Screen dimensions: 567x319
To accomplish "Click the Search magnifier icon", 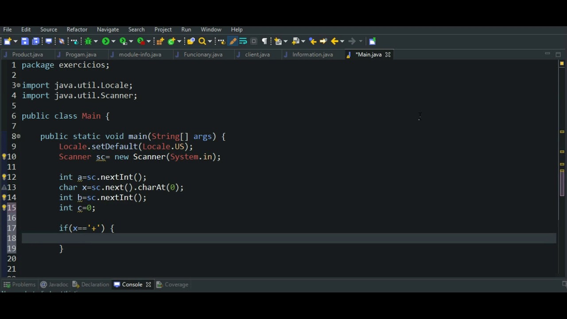I will pos(202,41).
